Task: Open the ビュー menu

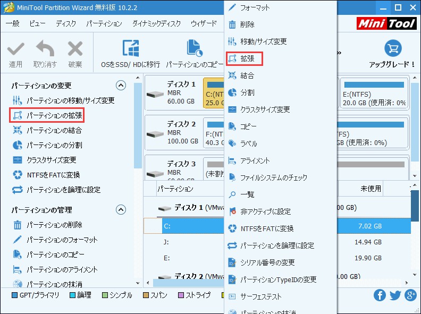Action: pyautogui.click(x=37, y=23)
